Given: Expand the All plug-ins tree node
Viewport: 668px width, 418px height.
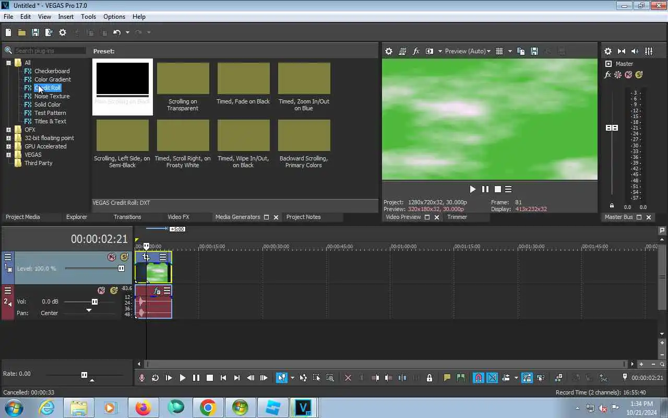Looking at the screenshot, I should (x=8, y=63).
